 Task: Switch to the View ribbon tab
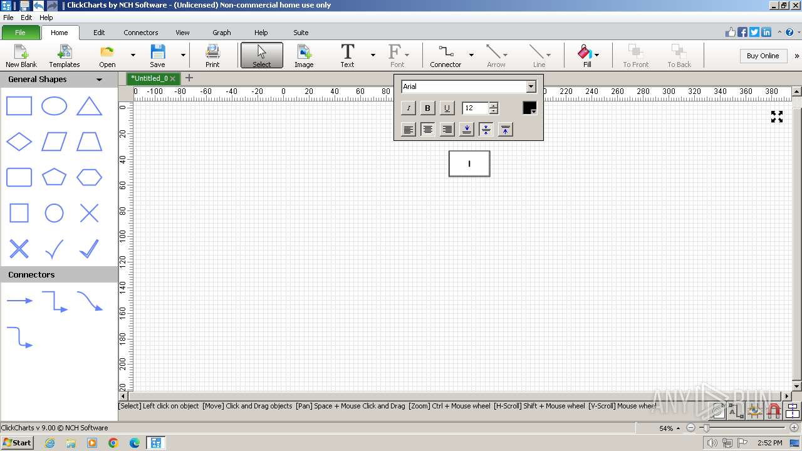[182, 33]
